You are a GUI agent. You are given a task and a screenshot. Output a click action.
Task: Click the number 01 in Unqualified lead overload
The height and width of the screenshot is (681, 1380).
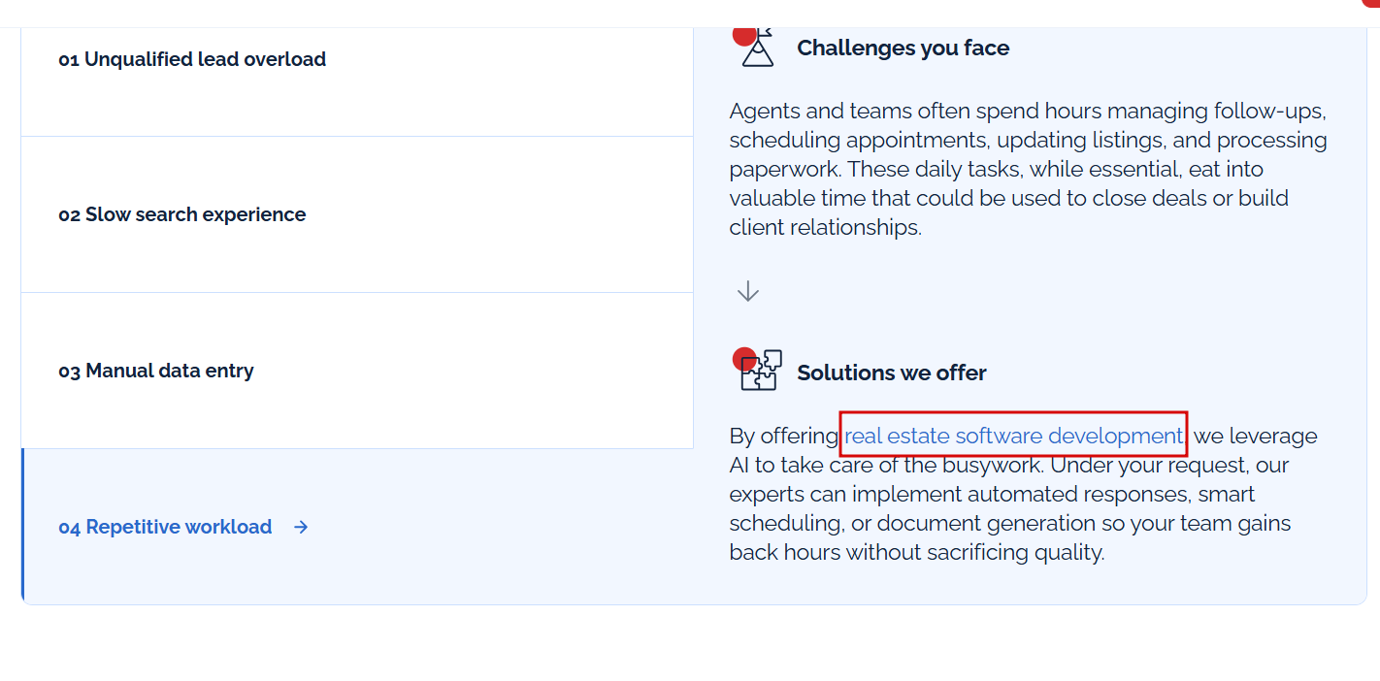(x=68, y=60)
